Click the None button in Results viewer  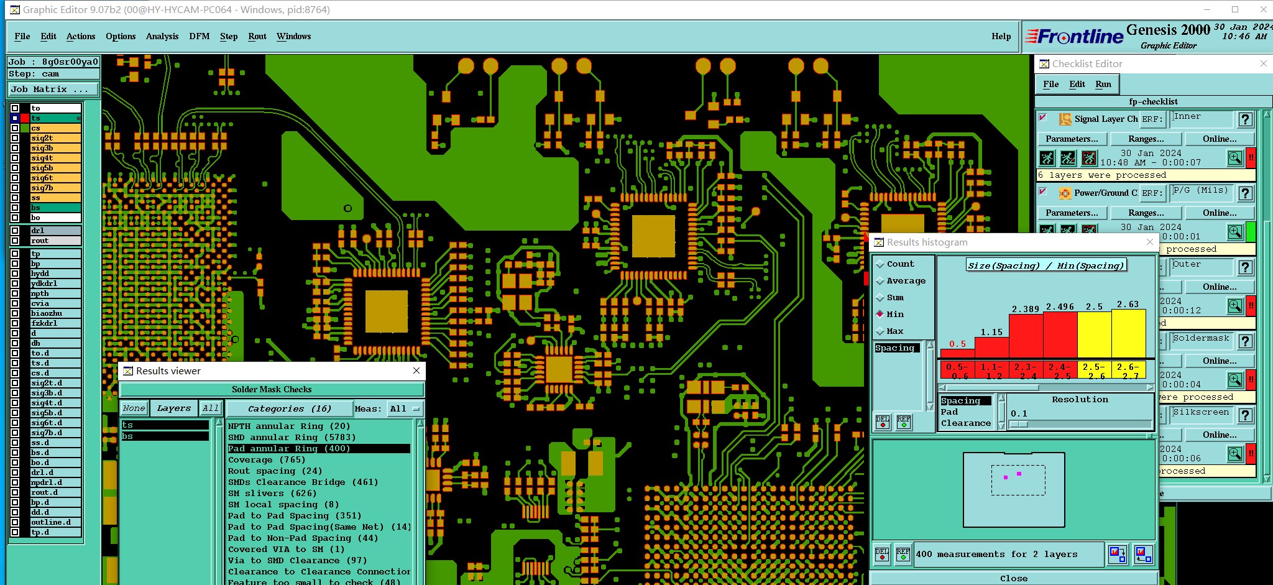134,408
